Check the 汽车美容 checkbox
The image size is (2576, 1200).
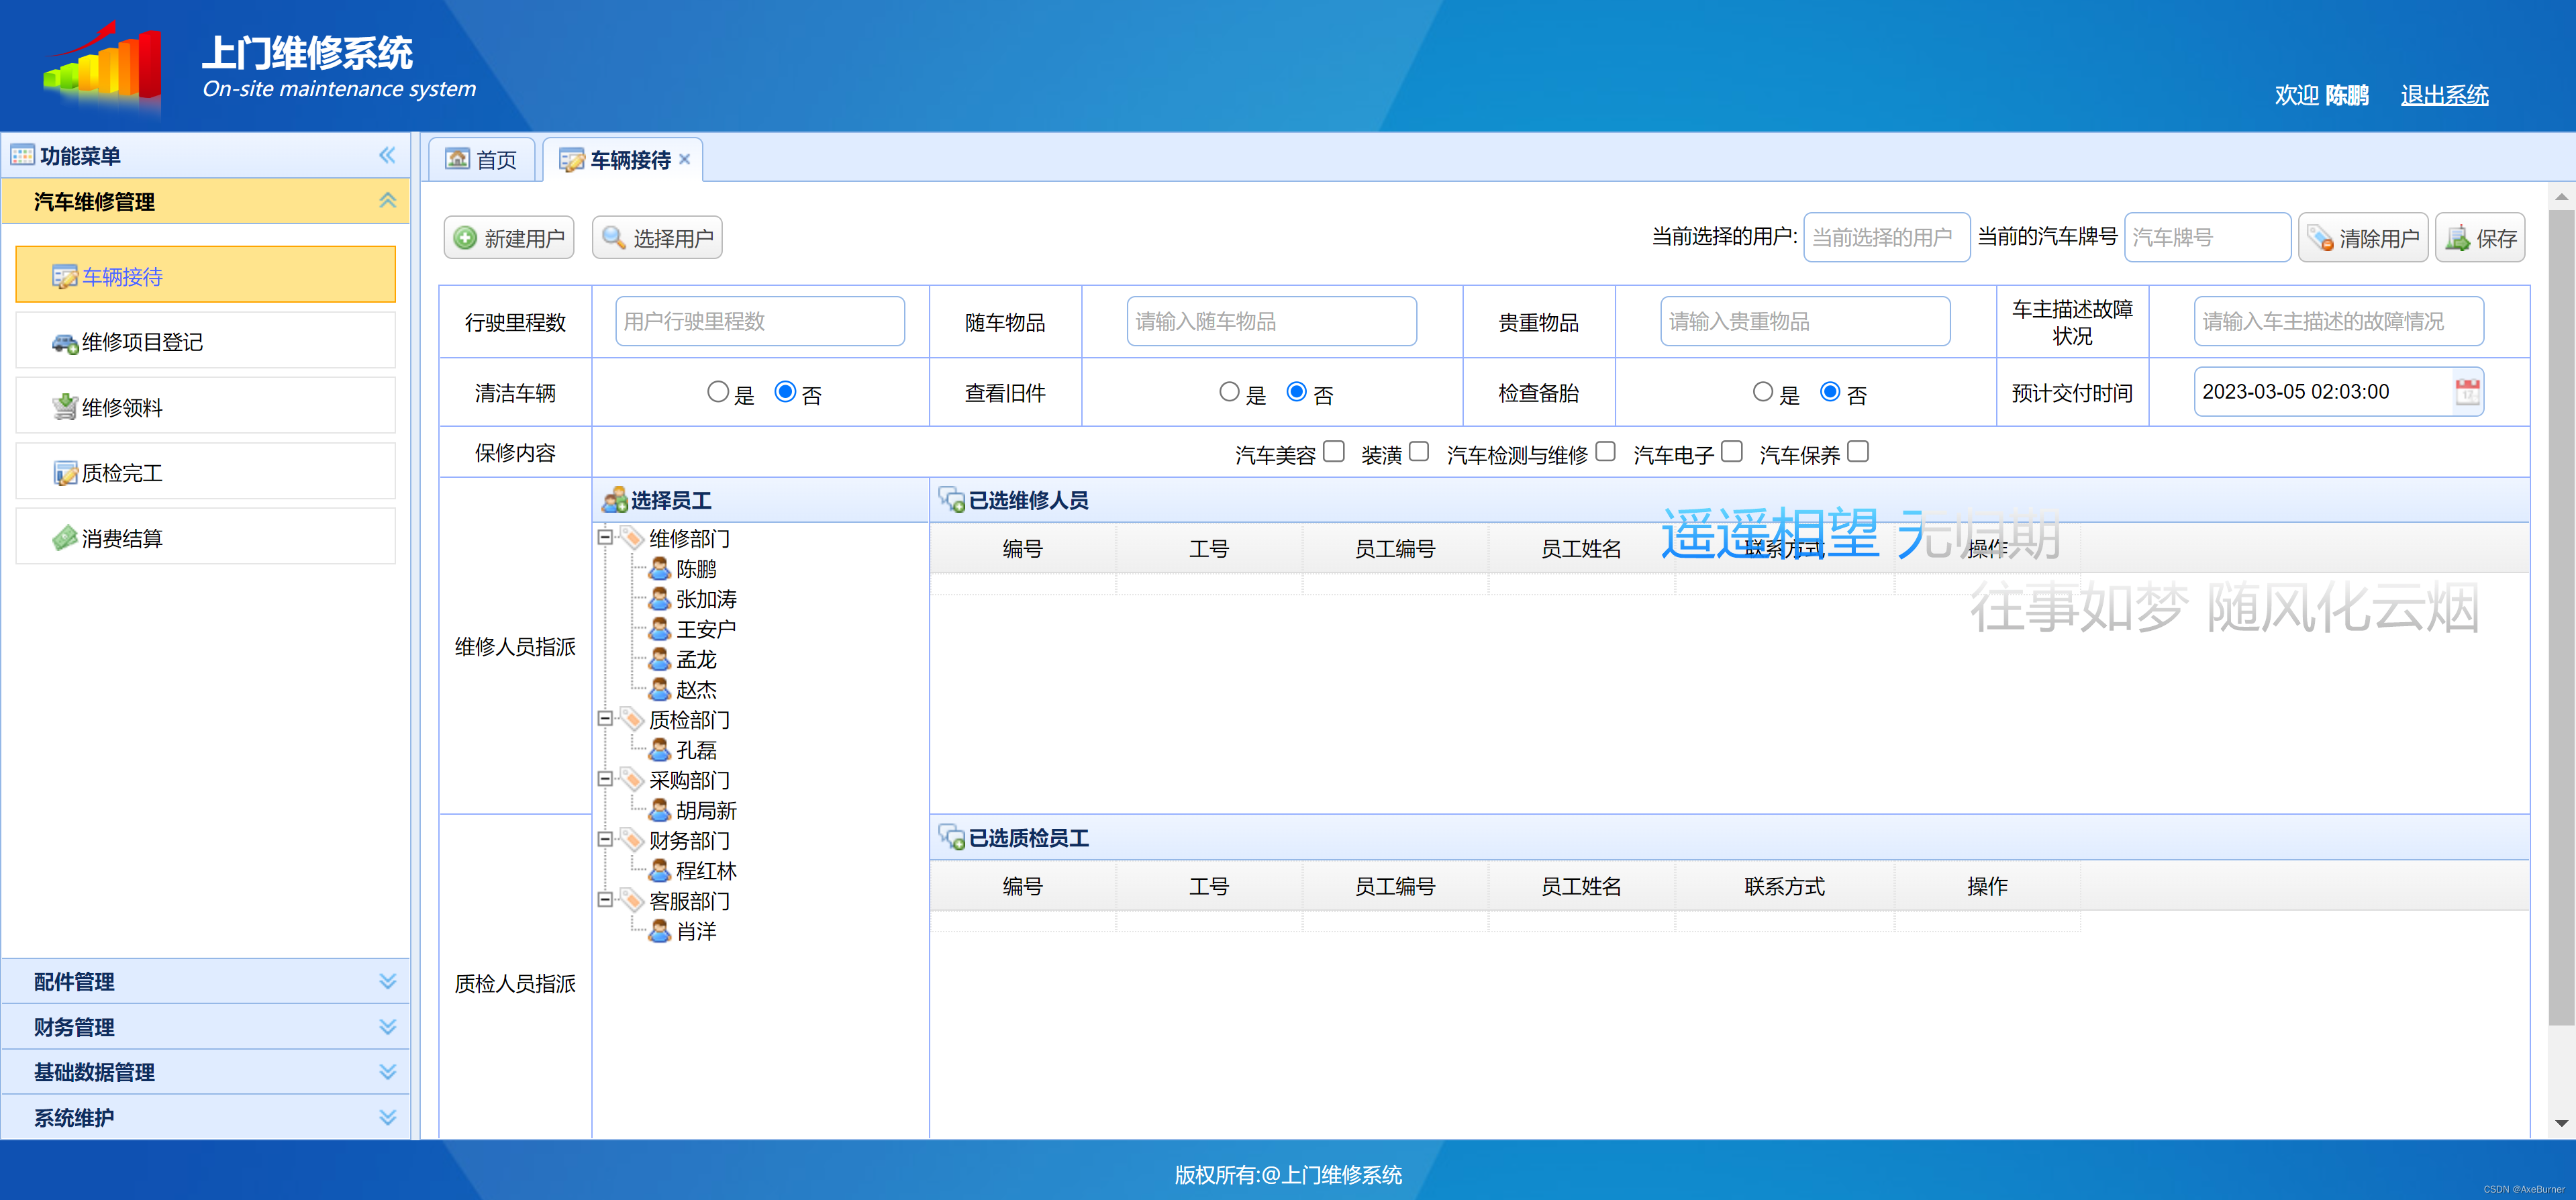click(x=1334, y=452)
